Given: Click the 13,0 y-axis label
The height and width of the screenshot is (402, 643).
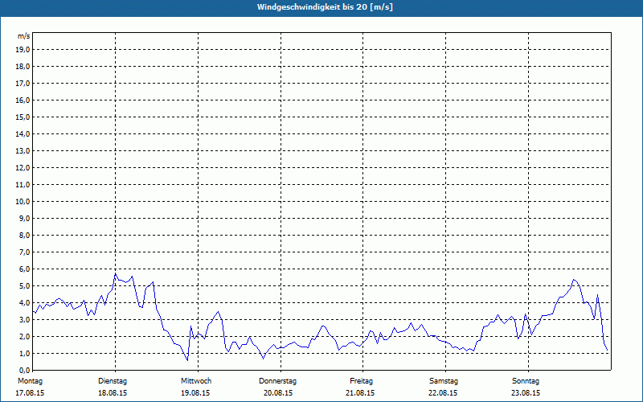Looking at the screenshot, I should 23,150.
